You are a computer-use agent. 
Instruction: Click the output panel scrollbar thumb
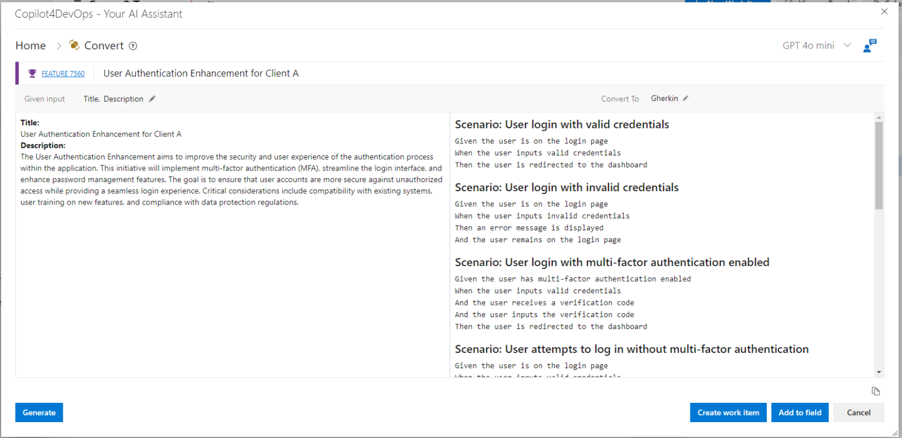click(879, 165)
